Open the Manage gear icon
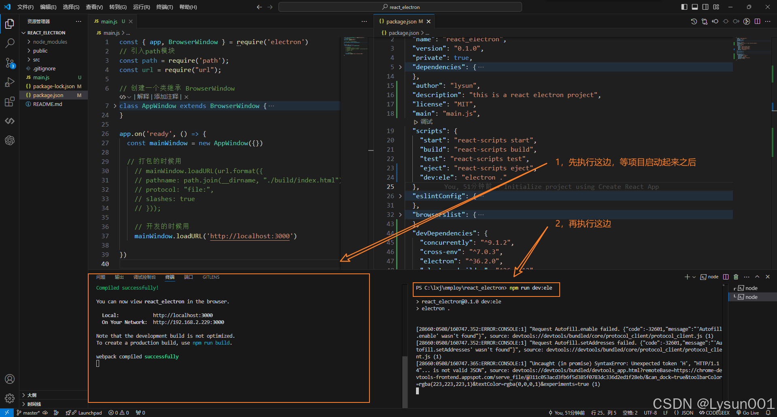 pyautogui.click(x=10, y=398)
